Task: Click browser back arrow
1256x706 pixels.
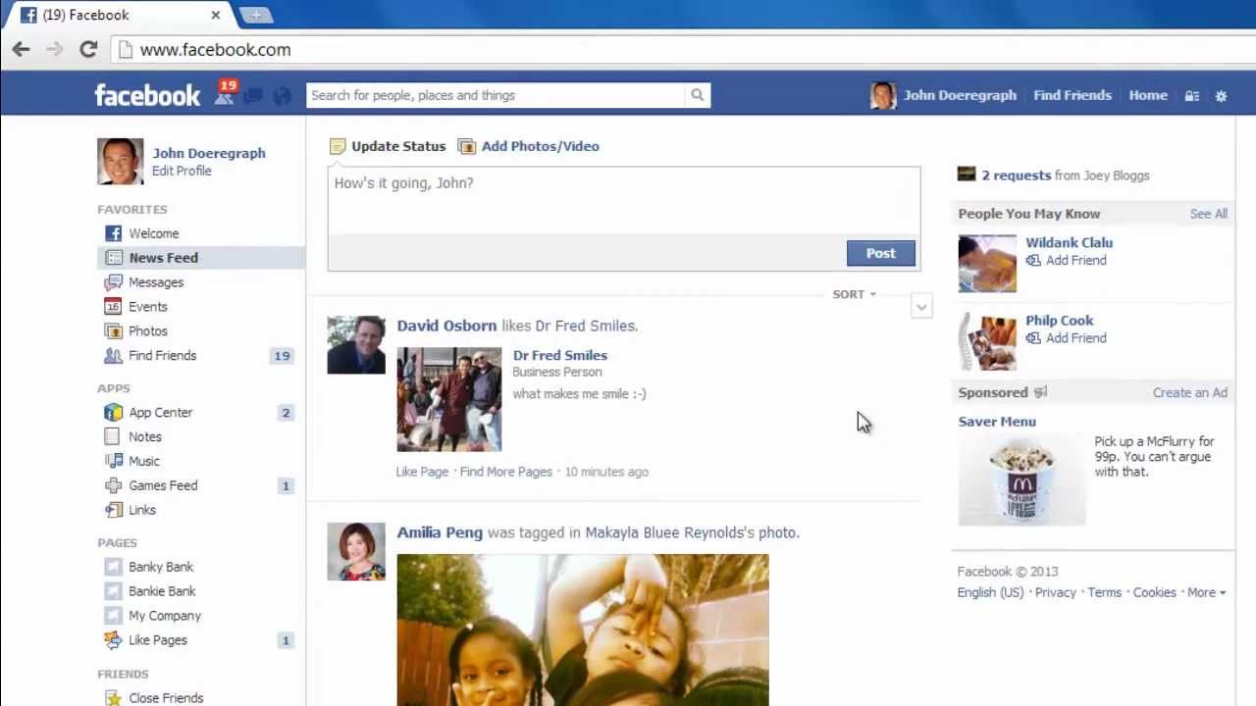Action: click(21, 49)
